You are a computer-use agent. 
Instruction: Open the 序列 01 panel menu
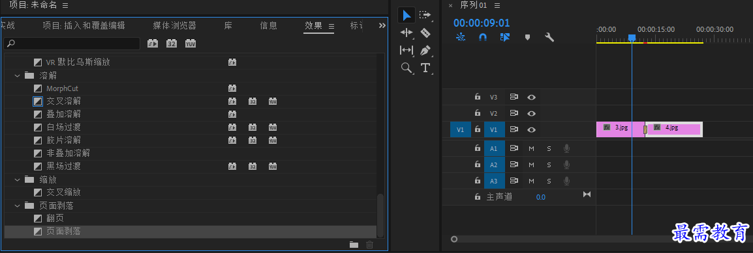[497, 5]
